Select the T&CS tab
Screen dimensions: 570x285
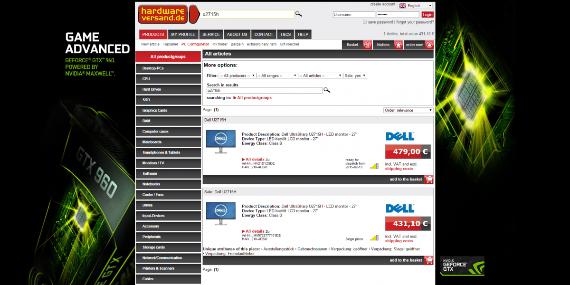(x=285, y=34)
